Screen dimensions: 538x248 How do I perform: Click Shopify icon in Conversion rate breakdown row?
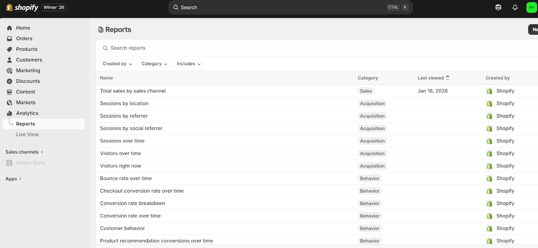click(489, 204)
